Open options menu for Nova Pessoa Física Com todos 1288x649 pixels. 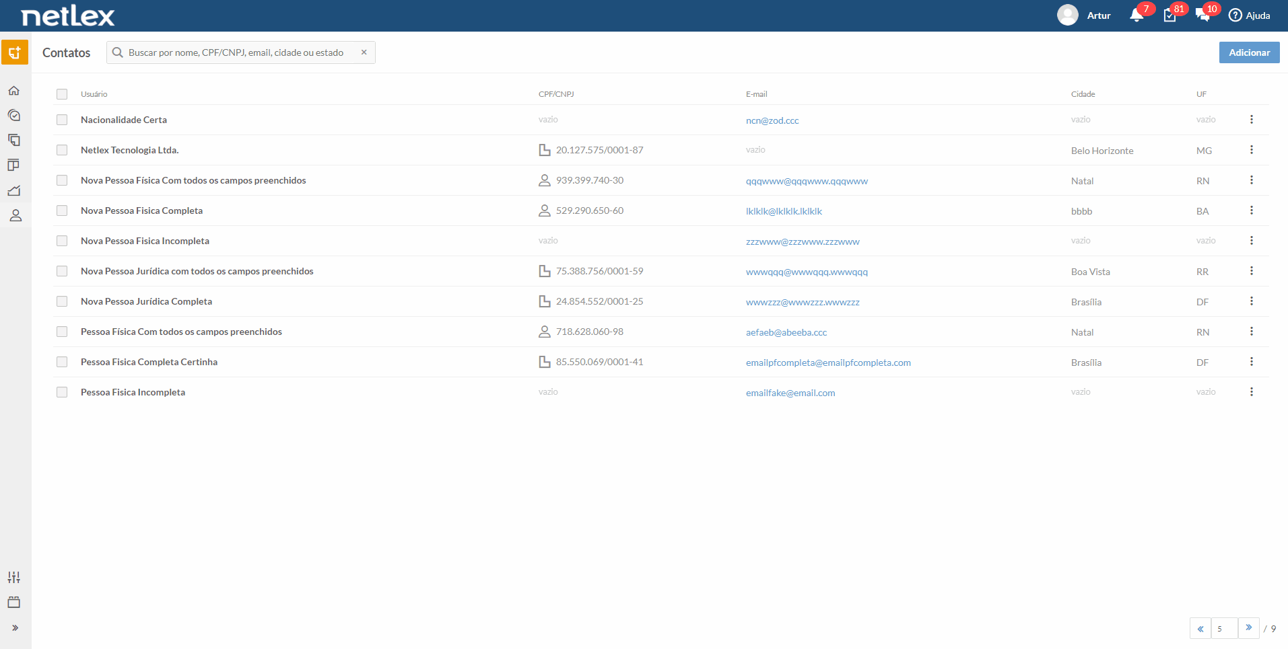click(x=1252, y=180)
